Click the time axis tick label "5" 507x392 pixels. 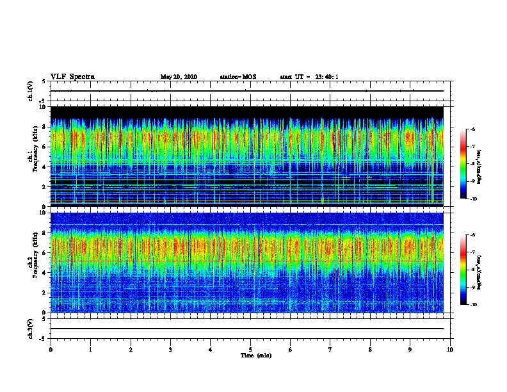pyautogui.click(x=250, y=350)
